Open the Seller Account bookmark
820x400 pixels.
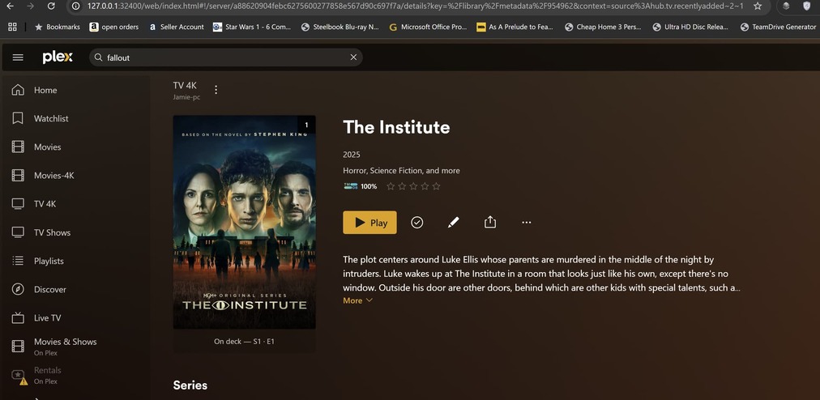pyautogui.click(x=177, y=27)
